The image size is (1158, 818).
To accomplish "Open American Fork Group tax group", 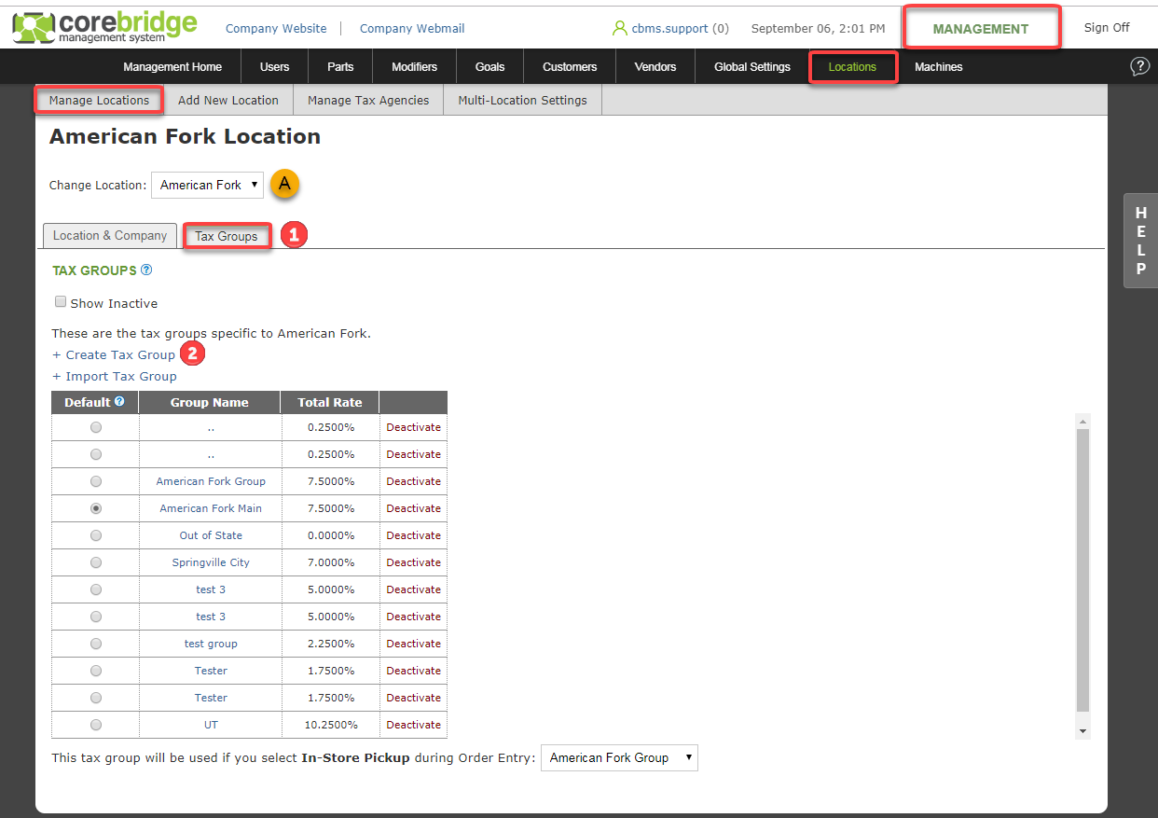I will point(211,481).
